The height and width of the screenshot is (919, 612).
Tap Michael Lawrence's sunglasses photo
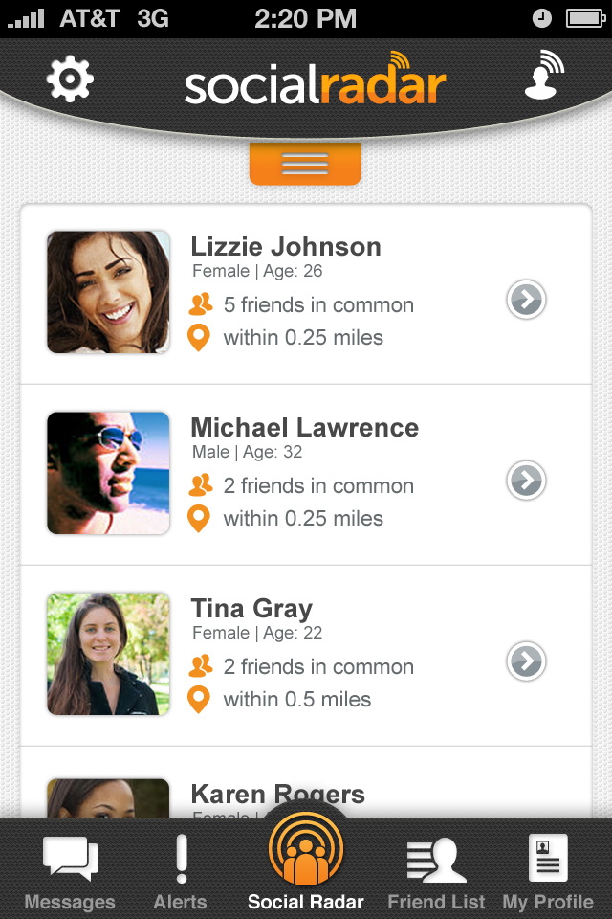(x=108, y=473)
